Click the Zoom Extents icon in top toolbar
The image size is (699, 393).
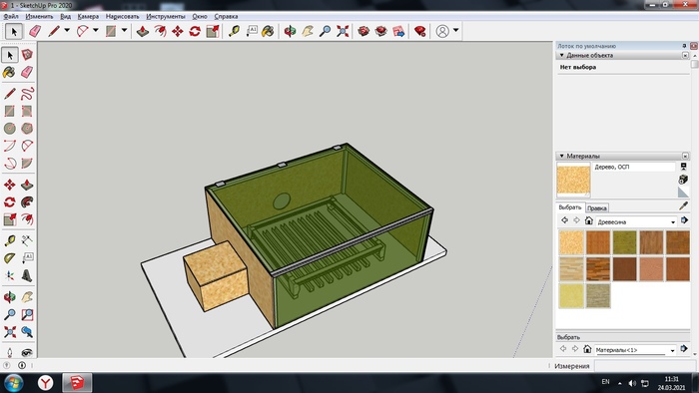click(x=343, y=31)
